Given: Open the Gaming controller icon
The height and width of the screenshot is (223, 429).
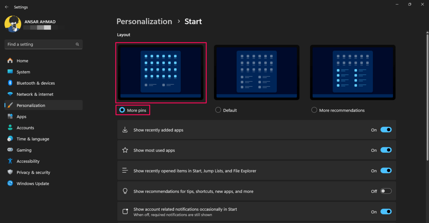Looking at the screenshot, I should pos(10,150).
